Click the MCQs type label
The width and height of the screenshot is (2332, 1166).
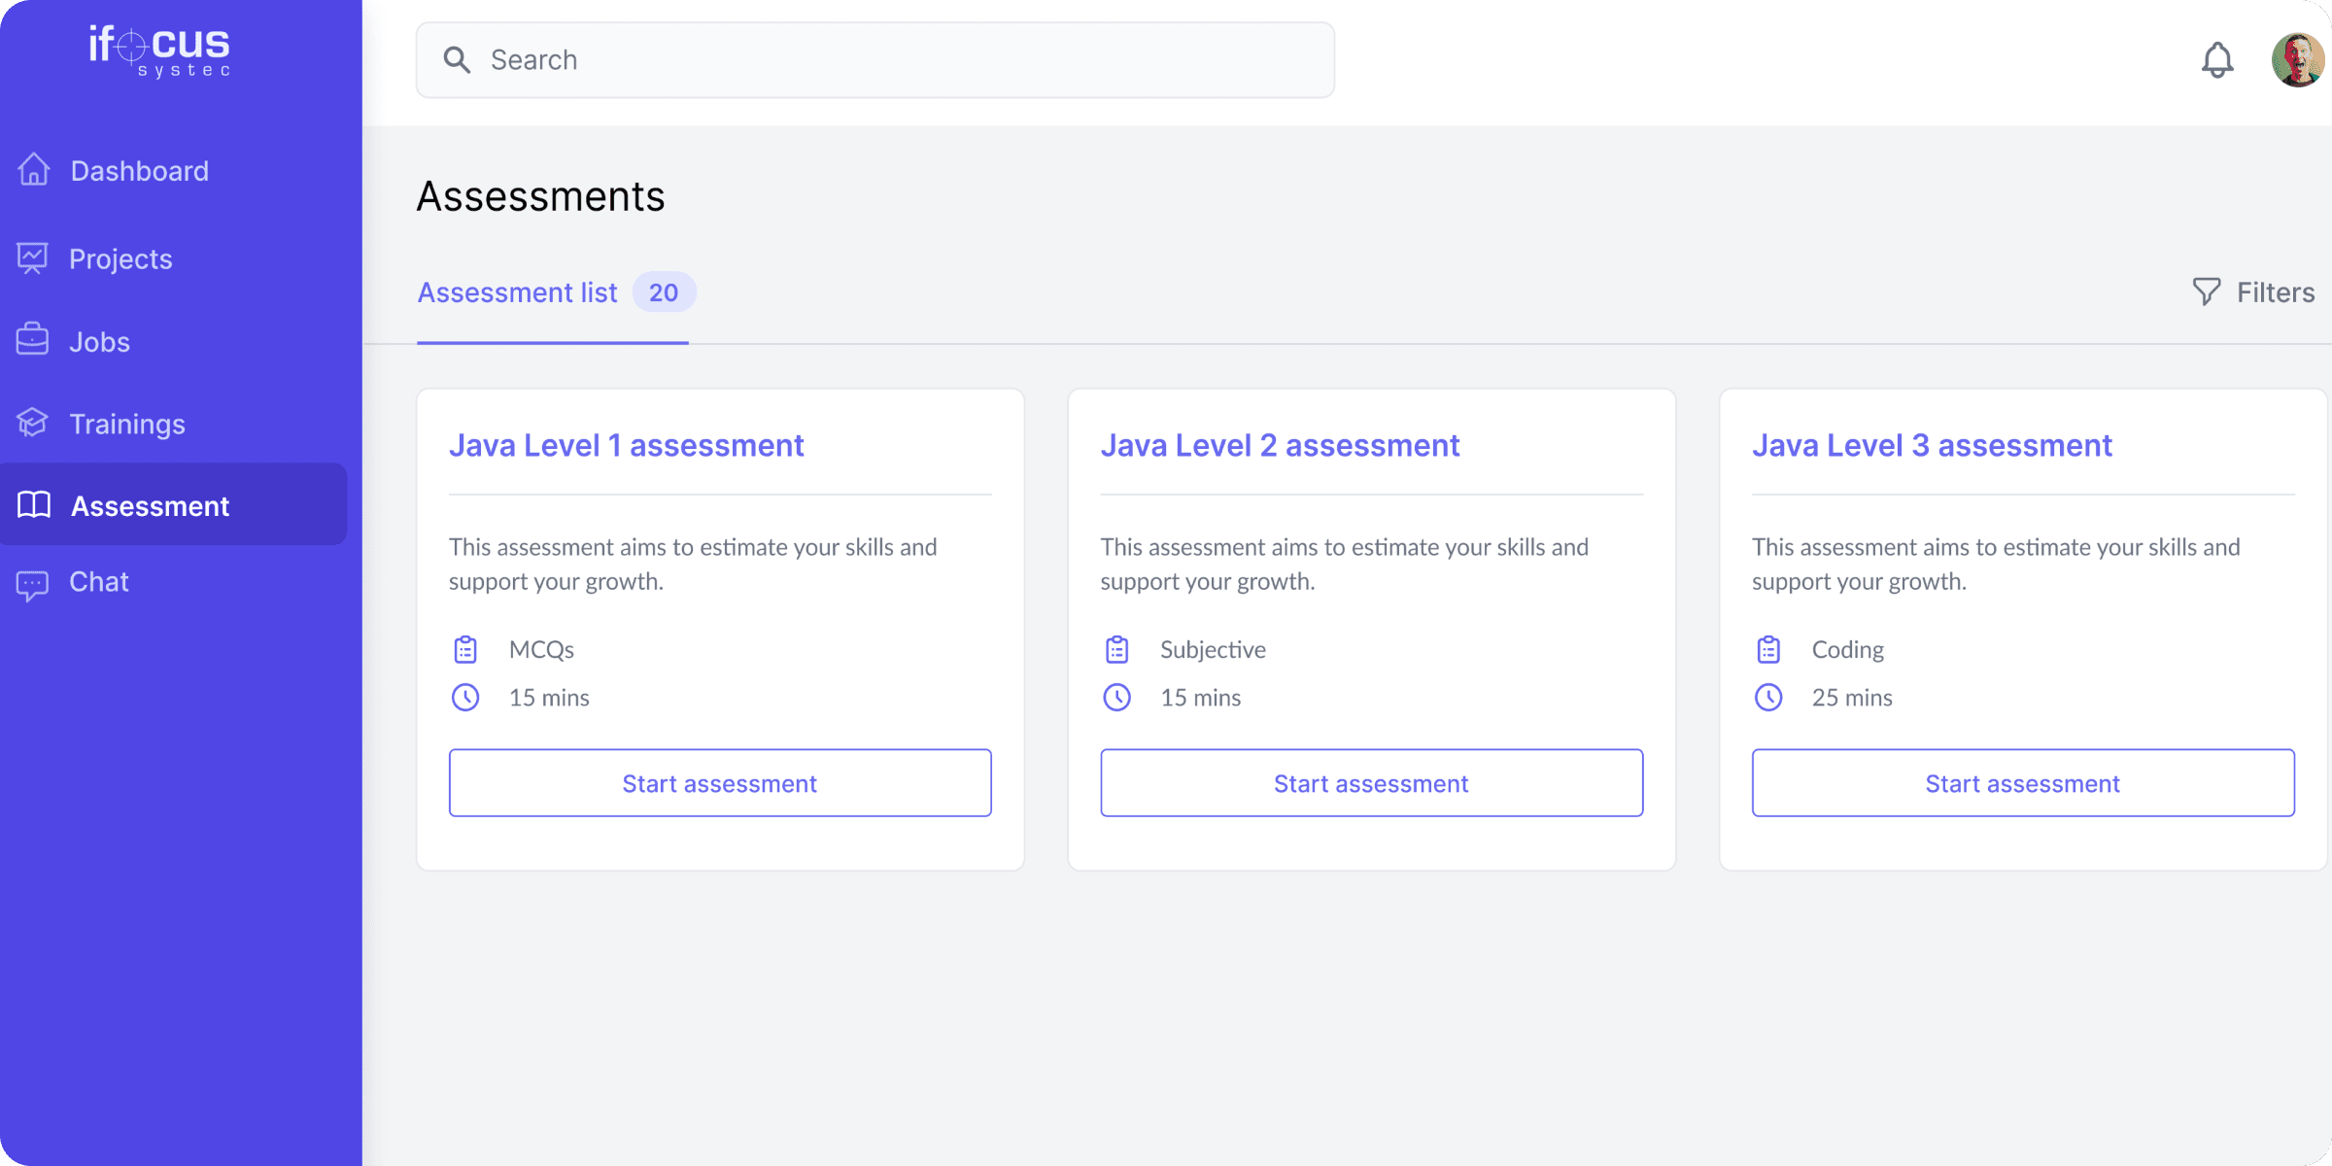(x=541, y=649)
